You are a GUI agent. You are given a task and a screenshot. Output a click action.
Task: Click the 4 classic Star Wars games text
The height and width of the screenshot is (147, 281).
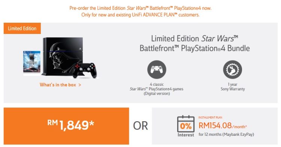tap(157, 89)
